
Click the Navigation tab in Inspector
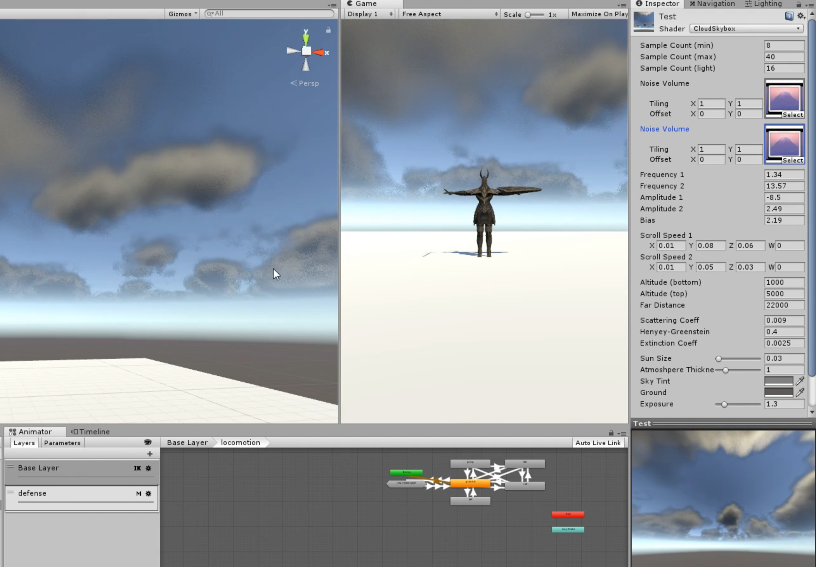(x=712, y=4)
